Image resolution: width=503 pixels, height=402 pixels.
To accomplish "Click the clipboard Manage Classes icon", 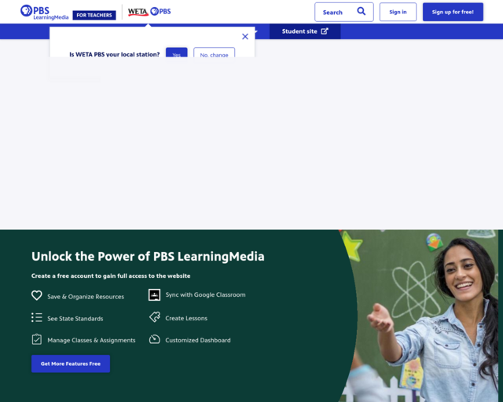I will [37, 339].
